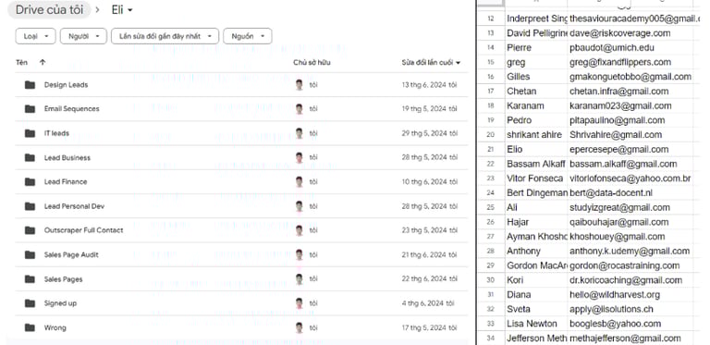Open the Lần sửa đổi gần đây nhất filter
Image resolution: width=710 pixels, height=345 pixels.
165,36
